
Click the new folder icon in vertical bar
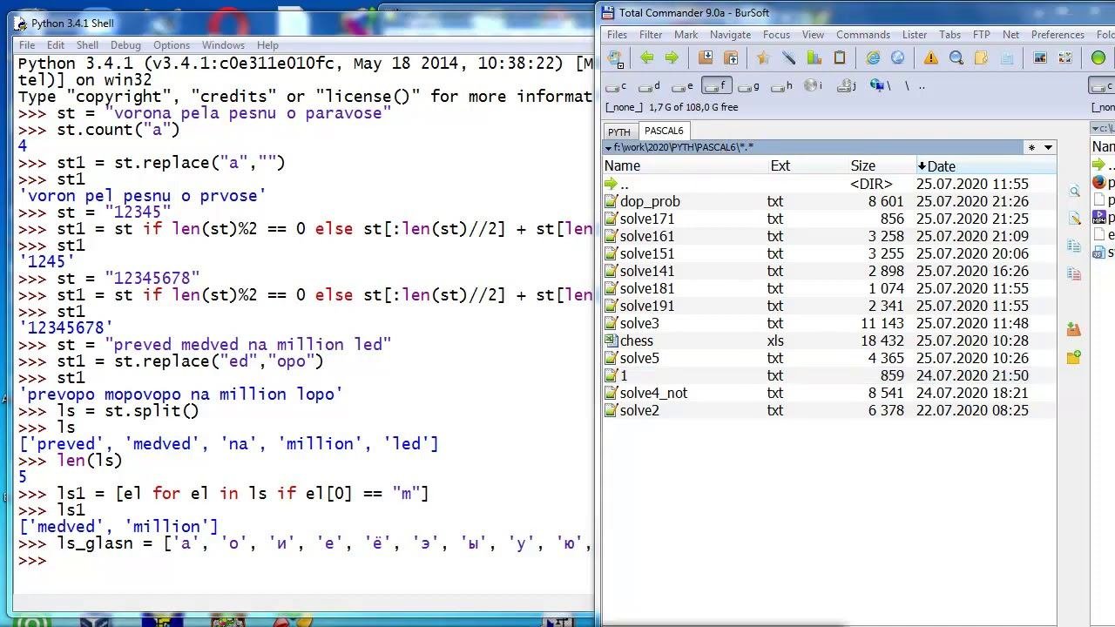pos(1073,357)
